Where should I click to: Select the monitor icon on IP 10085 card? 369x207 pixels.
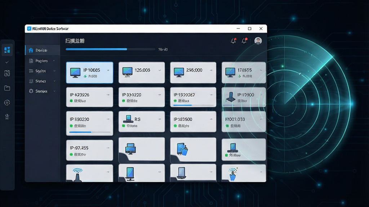coord(75,73)
